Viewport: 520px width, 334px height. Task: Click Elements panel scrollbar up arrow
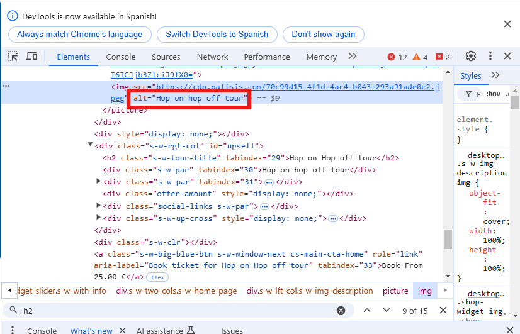coord(448,72)
